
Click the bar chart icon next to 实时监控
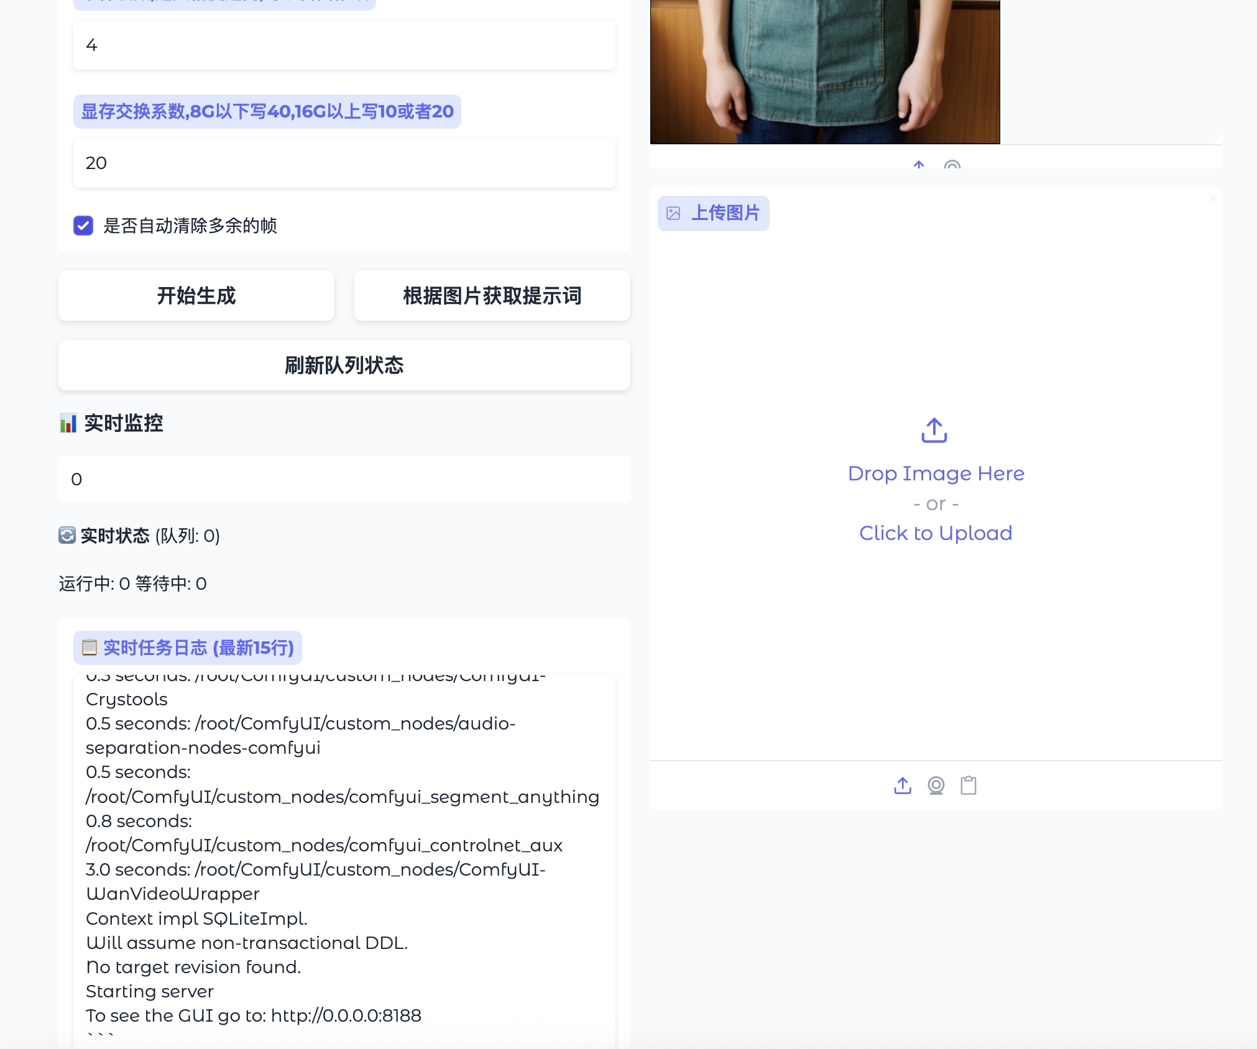(68, 423)
